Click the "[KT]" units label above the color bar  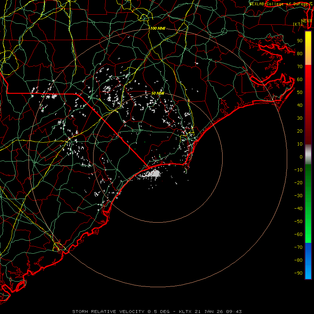[x=298, y=24]
